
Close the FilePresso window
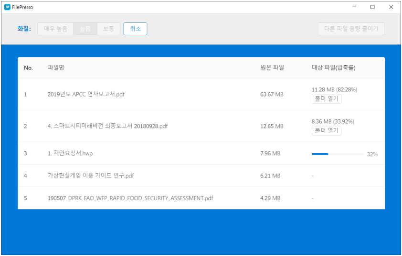click(391, 7)
